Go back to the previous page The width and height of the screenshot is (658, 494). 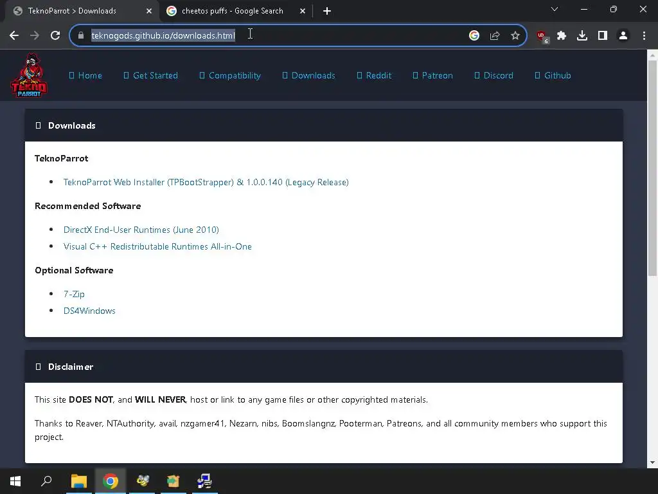point(14,36)
